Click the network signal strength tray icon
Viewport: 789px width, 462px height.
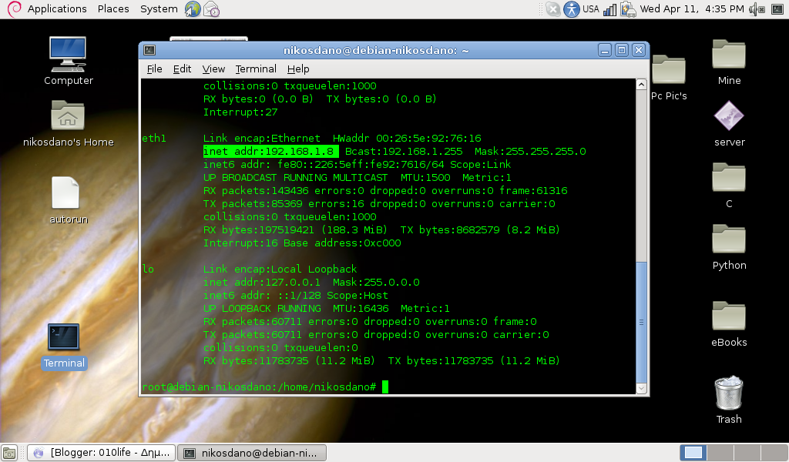pyautogui.click(x=609, y=9)
